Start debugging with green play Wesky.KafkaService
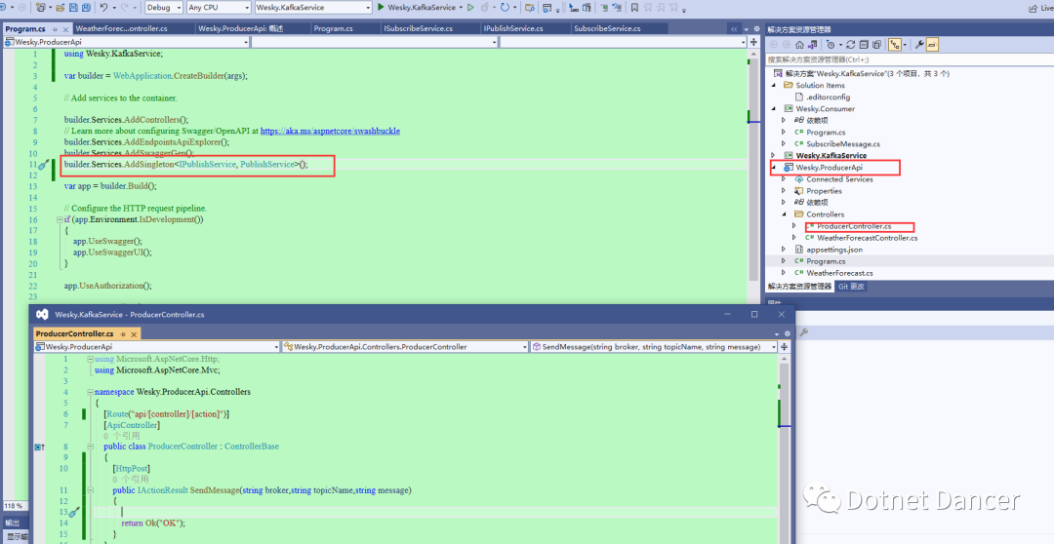Viewport: 1054px width, 544px height. [418, 8]
